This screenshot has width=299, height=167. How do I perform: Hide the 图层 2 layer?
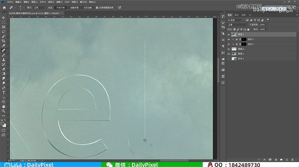click(229, 49)
